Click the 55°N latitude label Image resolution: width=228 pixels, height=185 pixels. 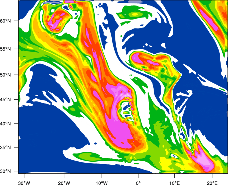pyautogui.click(x=5, y=49)
